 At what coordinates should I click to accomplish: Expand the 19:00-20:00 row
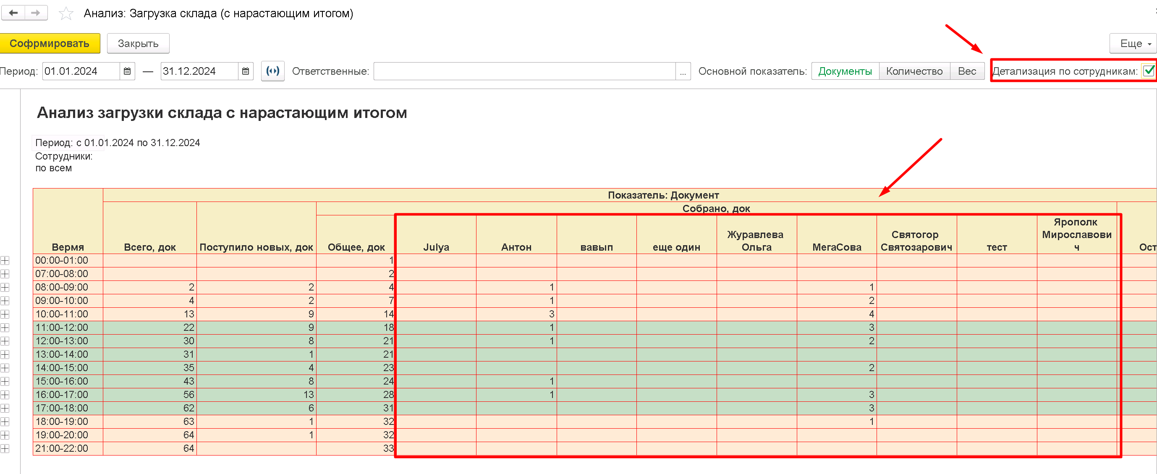(5, 435)
